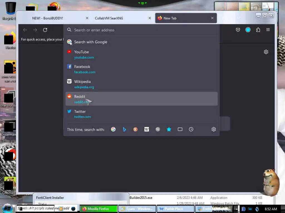The height and width of the screenshot is (213, 285).
Task: Select the YouTube suggestion row
Action: tap(141, 55)
